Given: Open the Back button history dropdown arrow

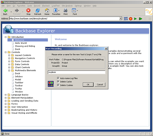Looking at the screenshot, I should [11, 12].
